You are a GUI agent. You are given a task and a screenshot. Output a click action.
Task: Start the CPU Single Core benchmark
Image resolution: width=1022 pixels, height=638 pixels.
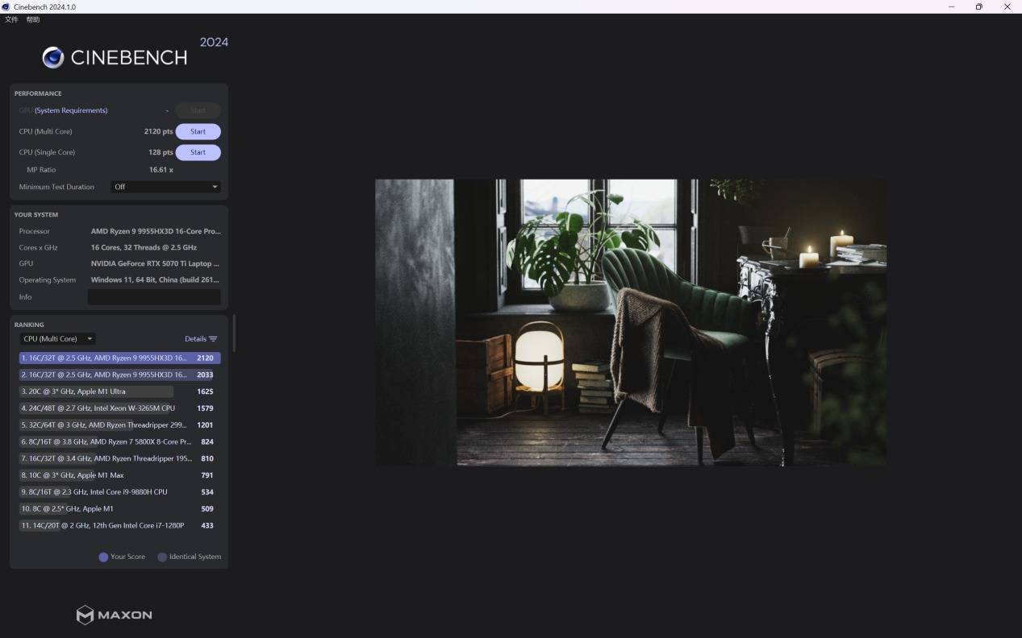click(198, 152)
